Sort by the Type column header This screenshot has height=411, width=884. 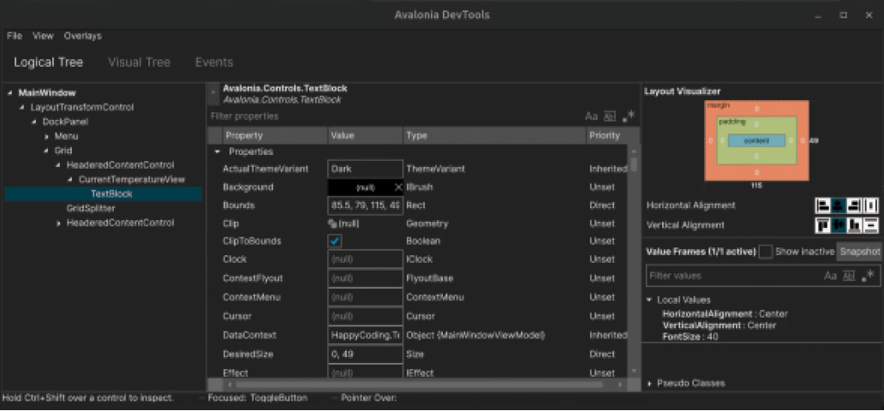pyautogui.click(x=494, y=136)
